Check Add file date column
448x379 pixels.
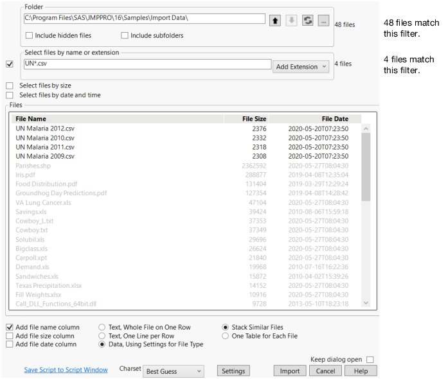(10, 344)
